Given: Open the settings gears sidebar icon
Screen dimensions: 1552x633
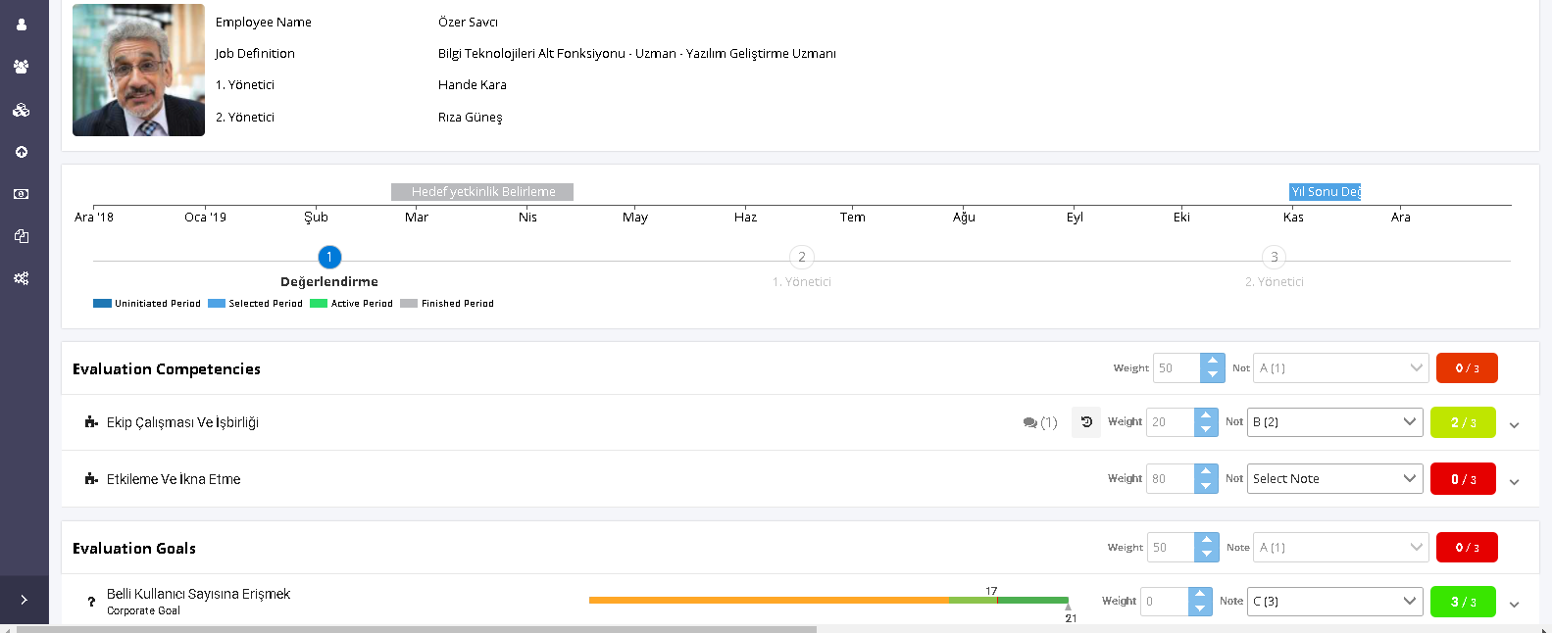Looking at the screenshot, I should [x=22, y=278].
